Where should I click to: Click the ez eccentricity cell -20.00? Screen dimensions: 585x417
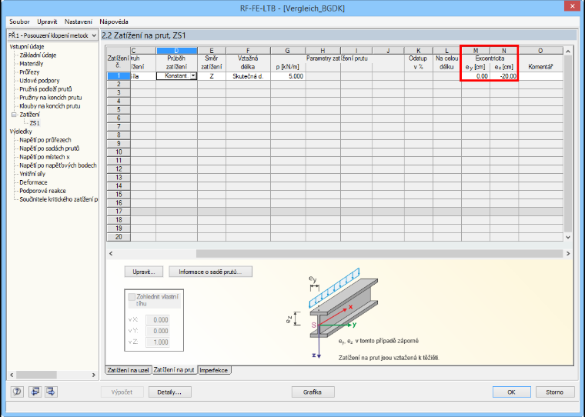click(503, 76)
